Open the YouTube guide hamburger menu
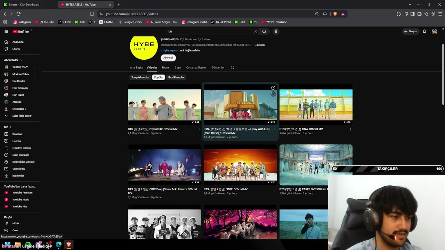445x250 pixels. (6, 32)
